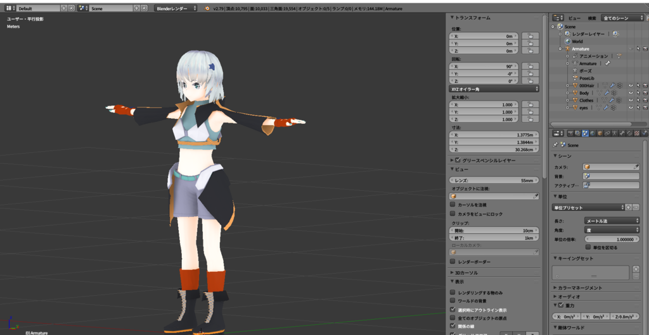This screenshot has width=649, height=335.
Task: Add a keying set with plus button
Action: click(636, 269)
